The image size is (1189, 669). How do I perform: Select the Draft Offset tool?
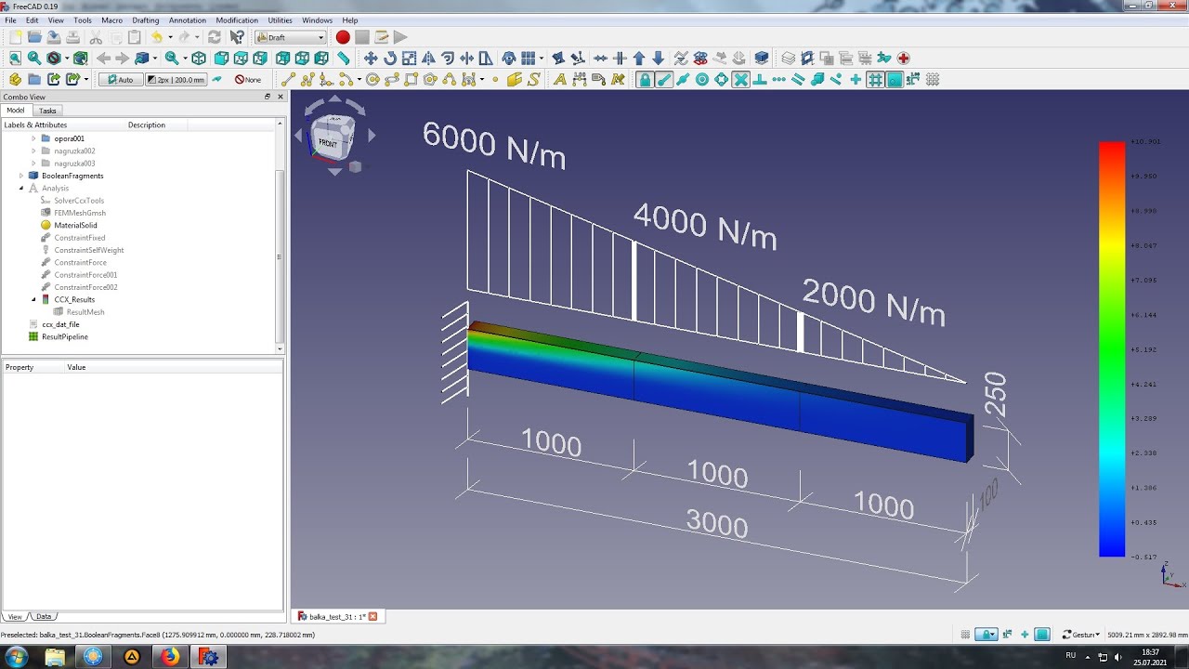(x=447, y=59)
